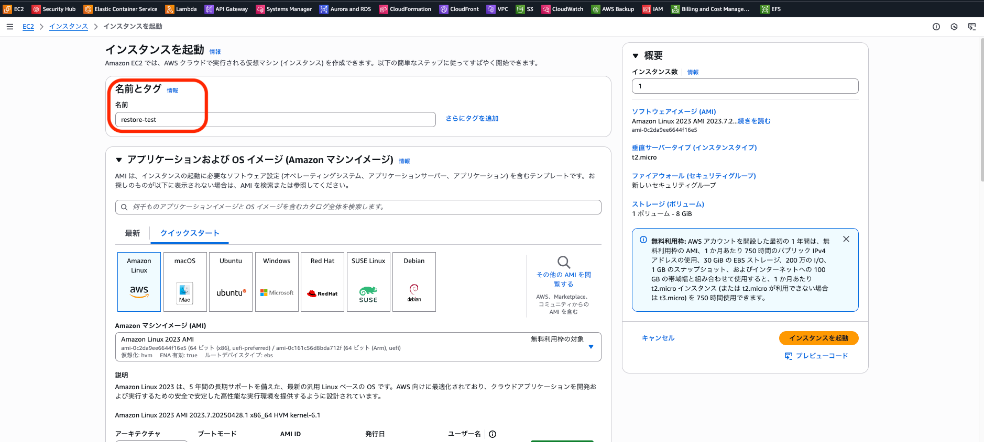The width and height of the screenshot is (984, 442).
Task: Click ストレージ (ボリューム) summary link
Action: tap(668, 205)
